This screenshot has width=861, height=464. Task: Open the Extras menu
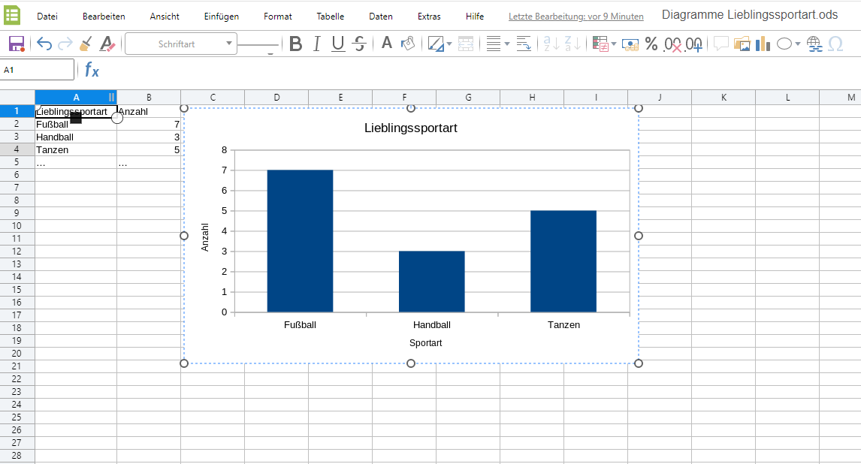coord(429,17)
